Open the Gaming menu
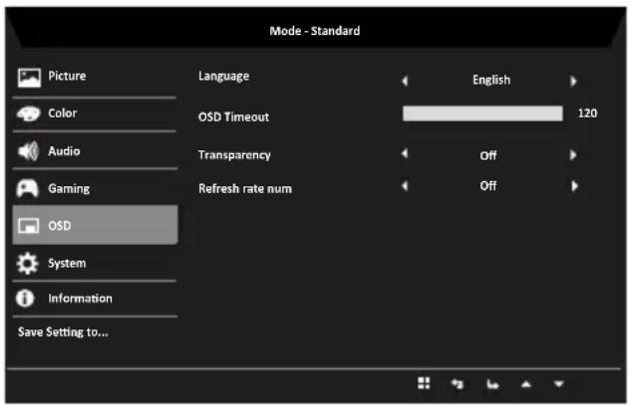The height and width of the screenshot is (405, 630). (x=95, y=188)
